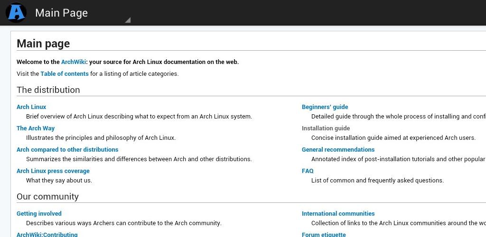The image size is (486, 237).
Task: Click the large "Main page" article heading
Action: pyautogui.click(x=43, y=44)
